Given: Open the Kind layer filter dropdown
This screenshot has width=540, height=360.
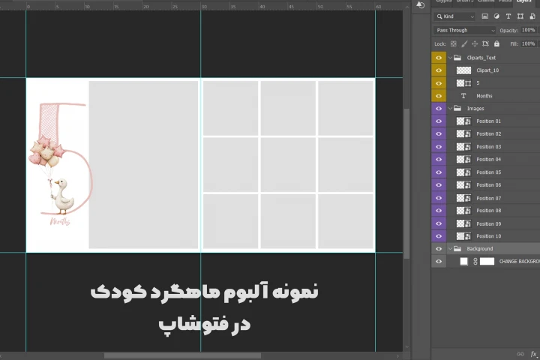Looking at the screenshot, I should click(x=454, y=16).
